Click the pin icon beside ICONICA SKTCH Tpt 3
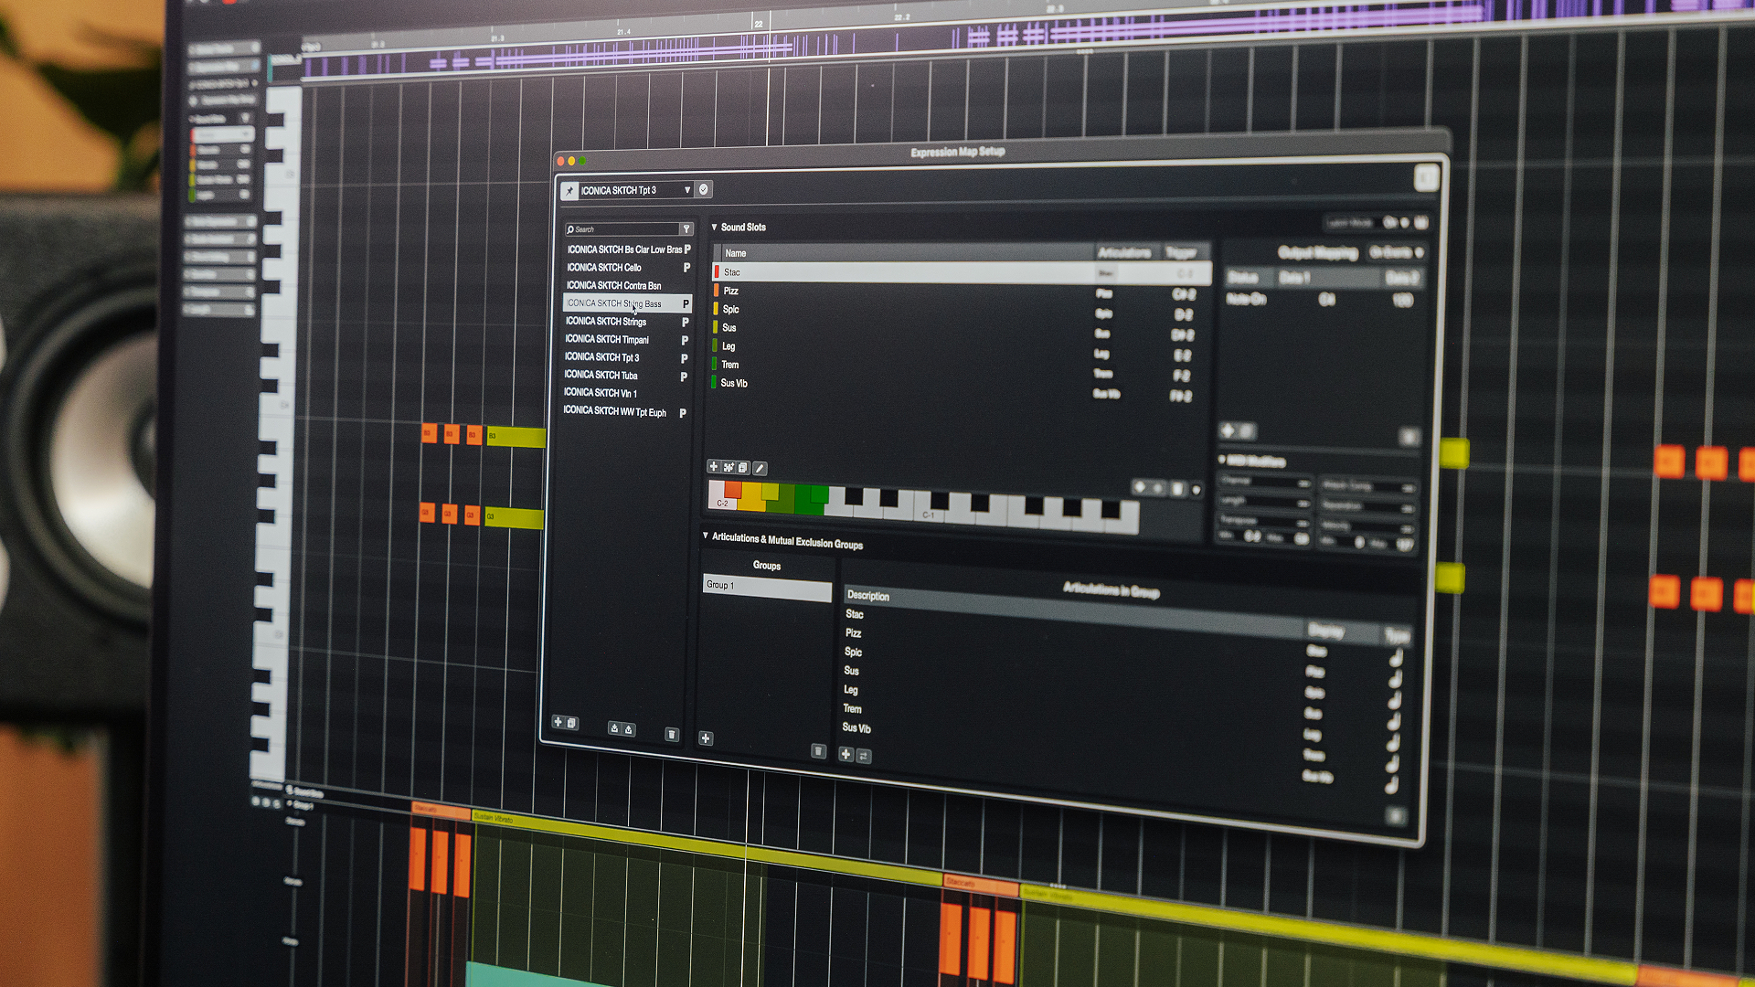Viewport: 1755px width, 987px height. 569,191
